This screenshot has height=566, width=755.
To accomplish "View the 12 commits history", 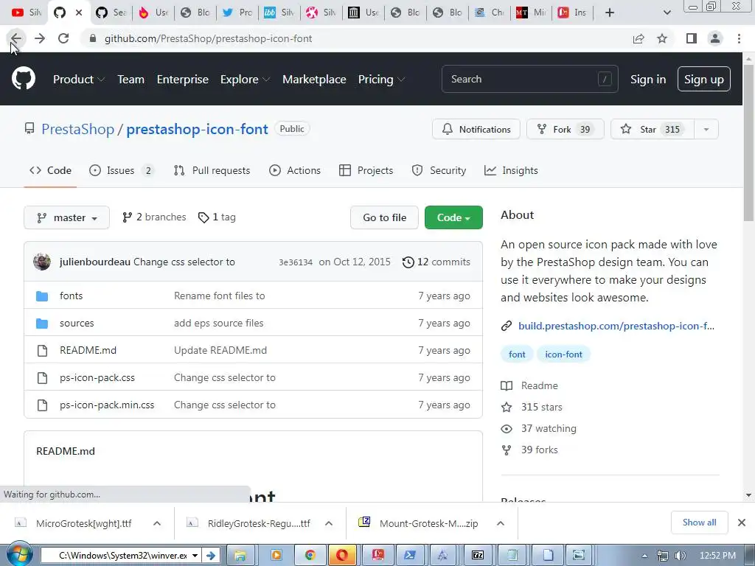I will 436,262.
